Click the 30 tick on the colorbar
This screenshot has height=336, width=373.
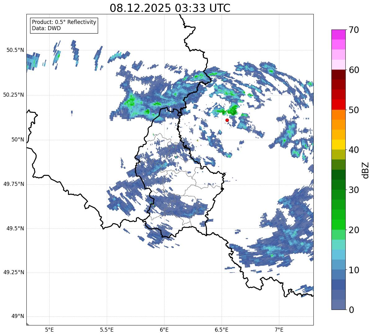354,190
